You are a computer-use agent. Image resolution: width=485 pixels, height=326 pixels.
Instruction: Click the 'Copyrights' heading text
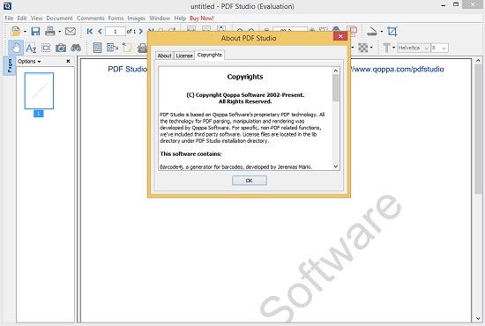[245, 77]
